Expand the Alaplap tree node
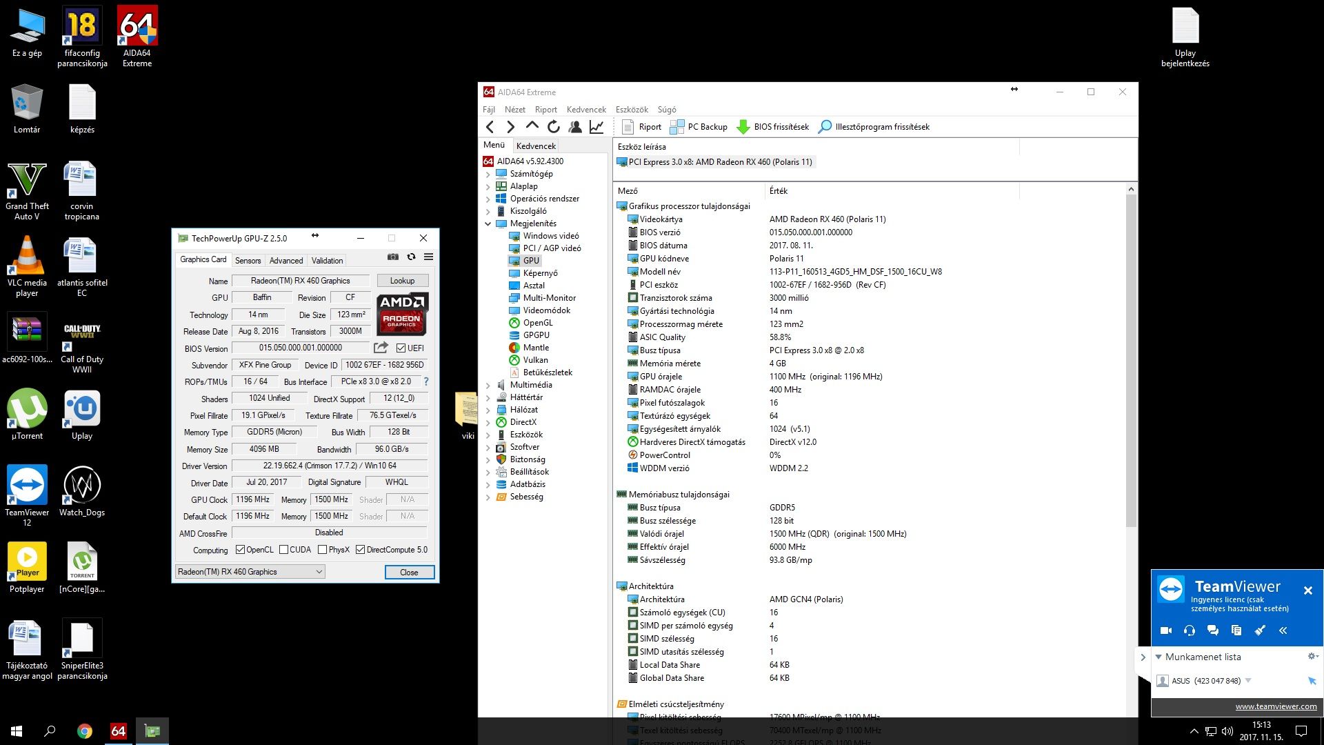 click(488, 186)
